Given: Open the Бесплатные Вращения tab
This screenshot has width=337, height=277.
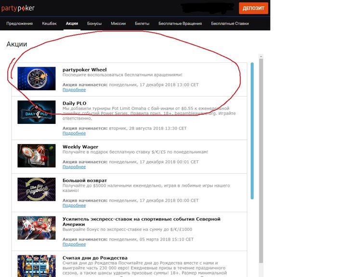Looking at the screenshot, I should pos(180,24).
